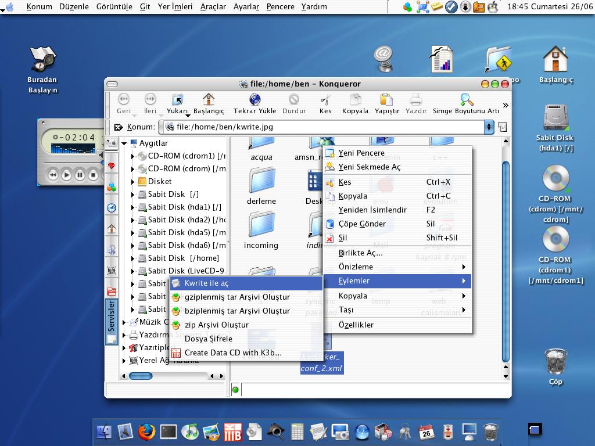Enlarge icons with Simge Boyutunu Artır
595x446 pixels.
click(467, 100)
